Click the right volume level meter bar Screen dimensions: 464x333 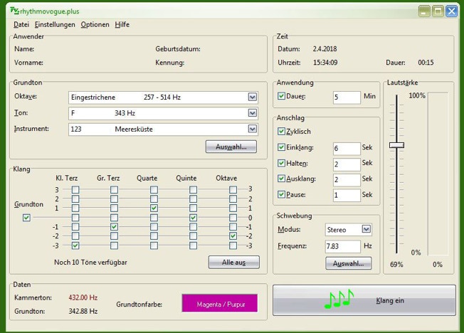438,174
